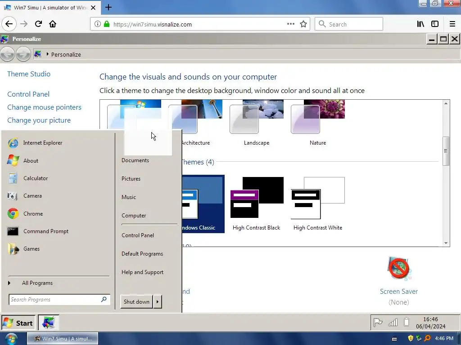Click the Screen Saver icon
The width and height of the screenshot is (461, 345).
[x=399, y=268]
